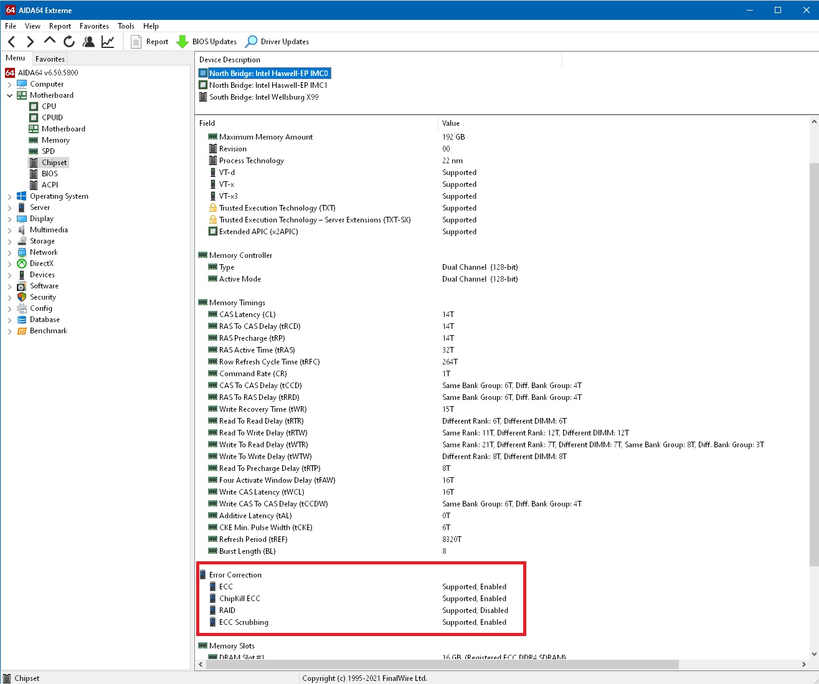Screen dimensions: 819x684
Task: Select AIDA64 v6.50.5800 root tree node
Action: point(48,73)
